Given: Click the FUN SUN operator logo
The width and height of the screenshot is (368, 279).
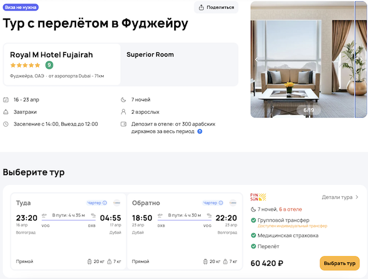Looking at the screenshot, I should tap(258, 197).
